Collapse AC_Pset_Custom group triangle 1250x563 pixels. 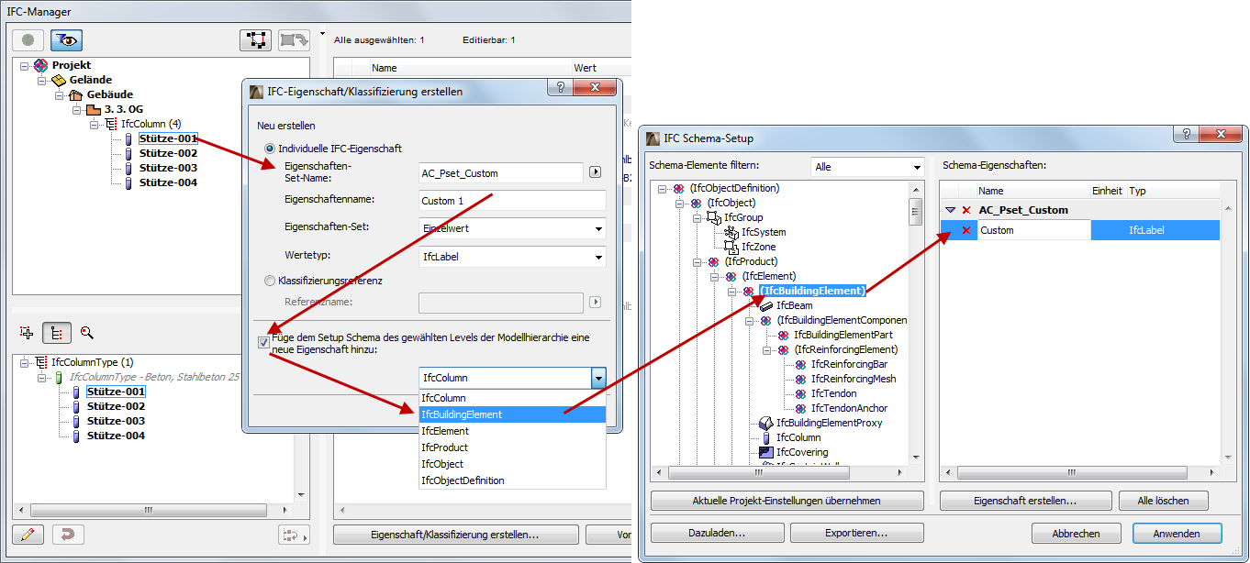point(951,210)
